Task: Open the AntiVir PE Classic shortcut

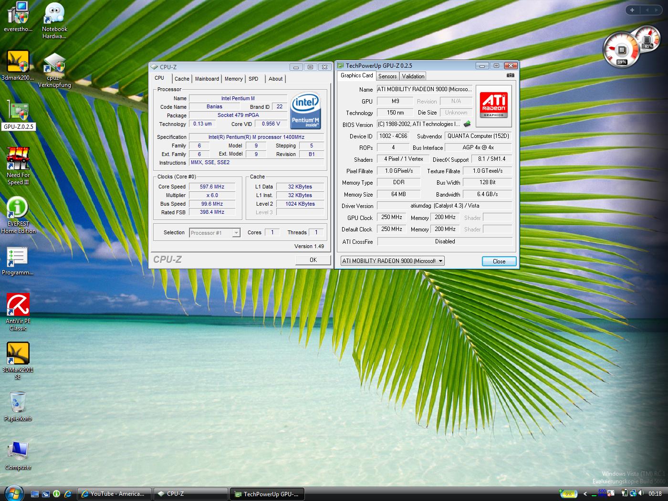Action: [x=18, y=305]
